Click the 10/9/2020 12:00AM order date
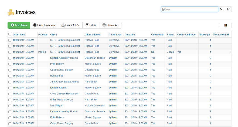The image size is (238, 127). tap(23, 52)
